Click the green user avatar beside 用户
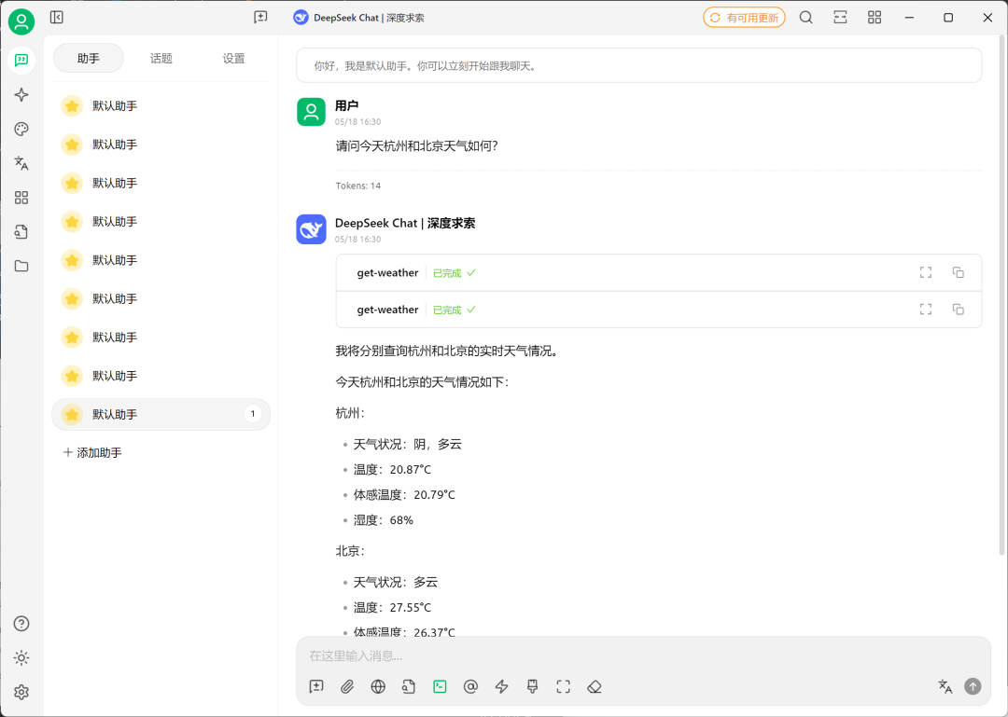 coord(311,112)
